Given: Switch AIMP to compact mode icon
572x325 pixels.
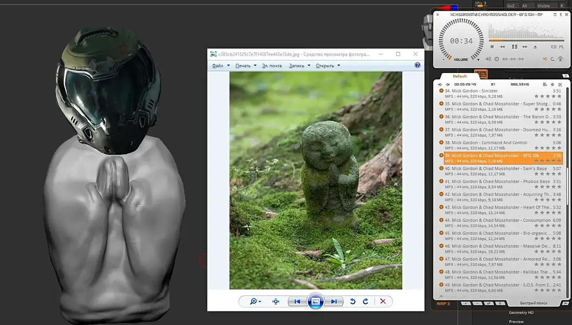Looking at the screenshot, I should (555, 15).
